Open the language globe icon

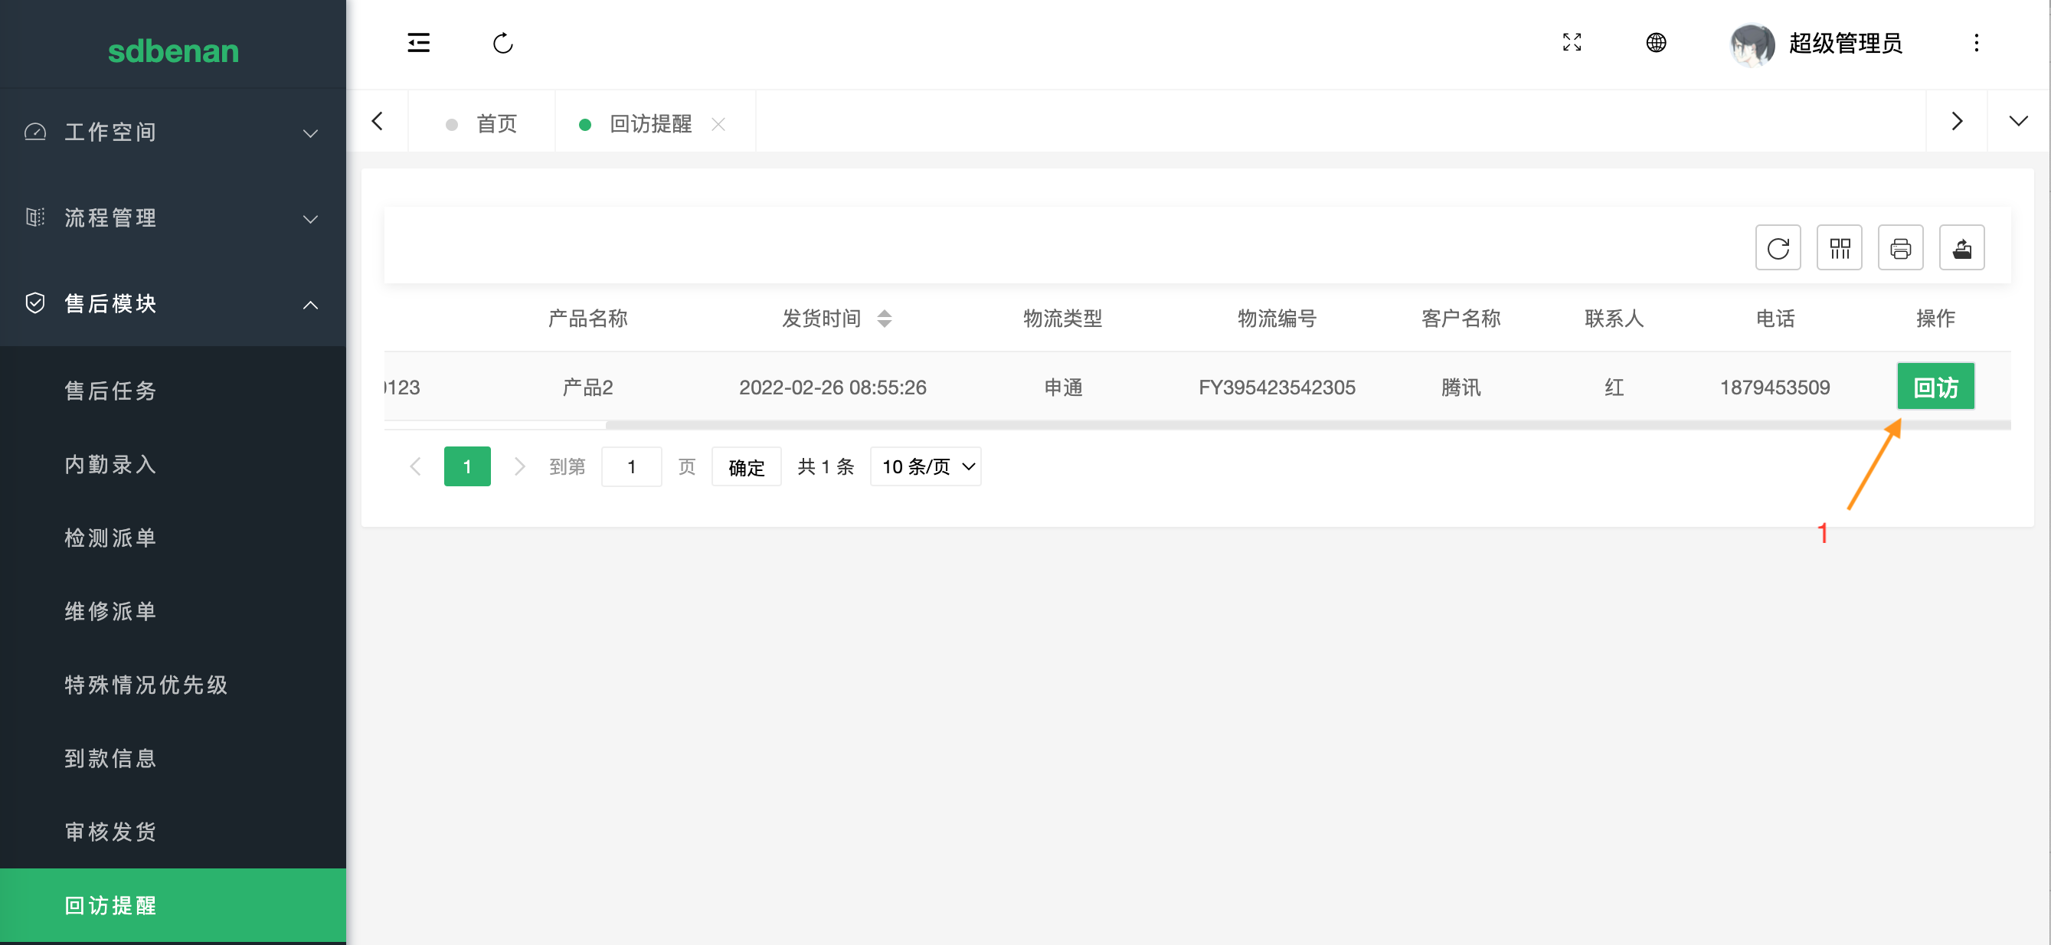tap(1656, 43)
